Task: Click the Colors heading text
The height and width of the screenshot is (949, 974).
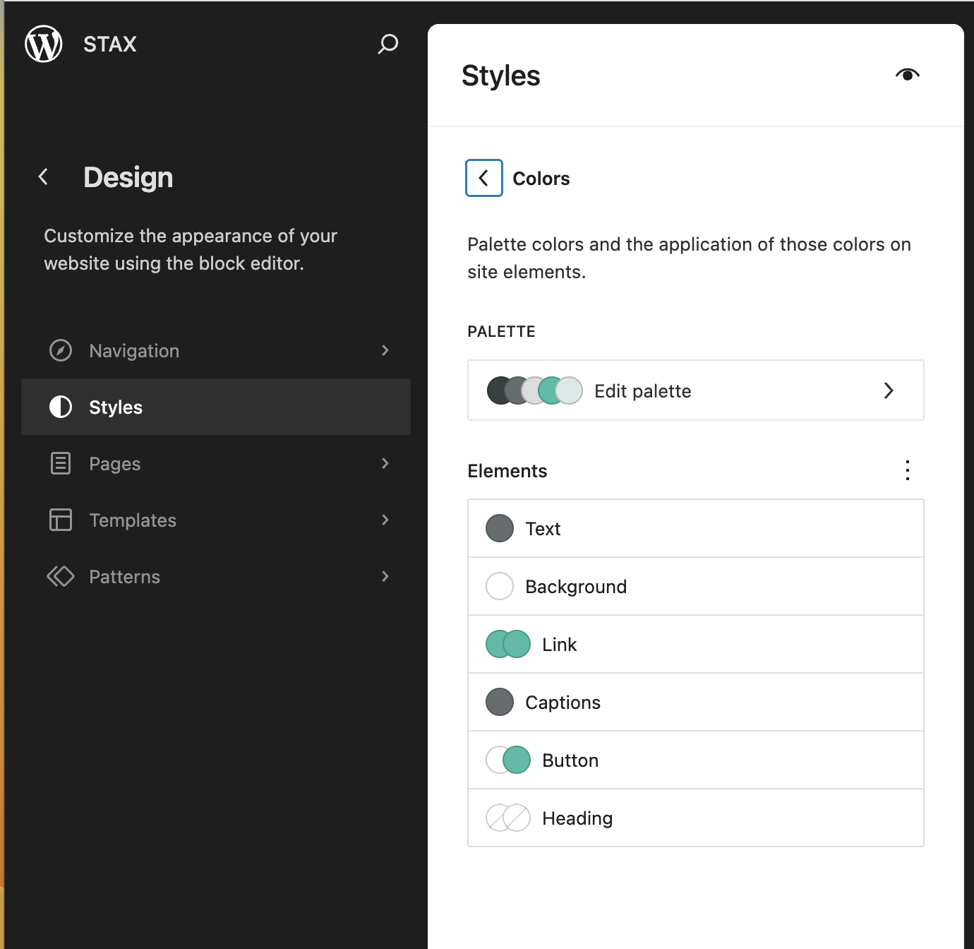Action: coord(541,179)
